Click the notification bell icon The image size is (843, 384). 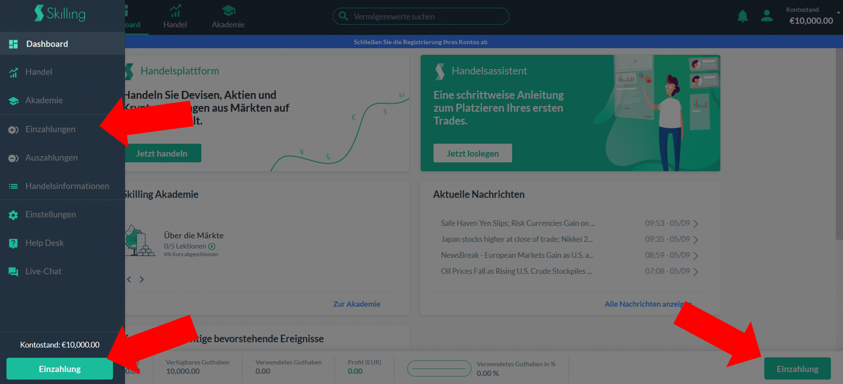click(743, 16)
